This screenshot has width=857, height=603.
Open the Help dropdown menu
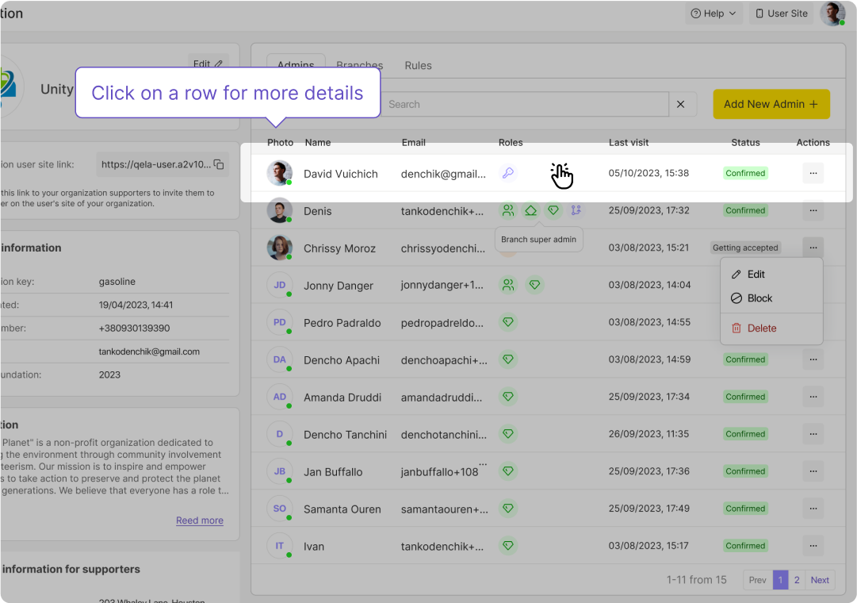click(x=714, y=13)
